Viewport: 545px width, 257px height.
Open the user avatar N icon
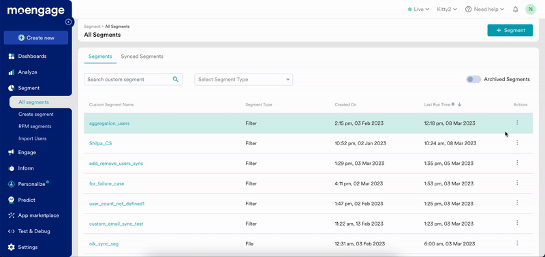(x=531, y=10)
